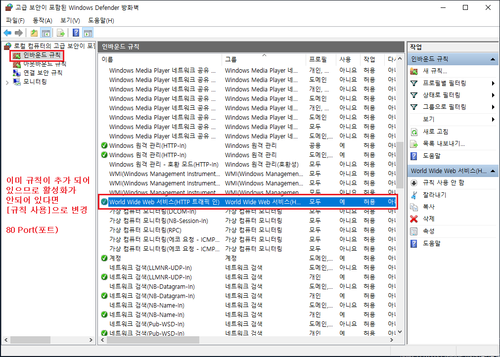Click the Forward arrow toolbar icon

[19, 33]
